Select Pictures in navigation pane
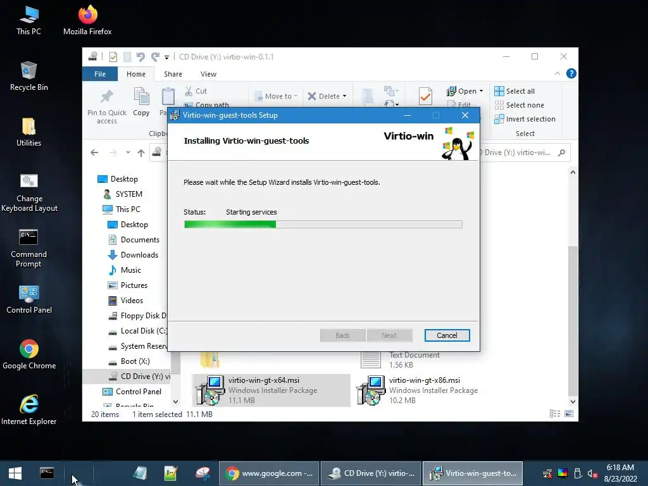The width and height of the screenshot is (648, 486). pyautogui.click(x=128, y=285)
